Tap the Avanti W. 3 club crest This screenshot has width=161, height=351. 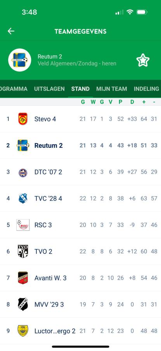pyautogui.click(x=23, y=278)
